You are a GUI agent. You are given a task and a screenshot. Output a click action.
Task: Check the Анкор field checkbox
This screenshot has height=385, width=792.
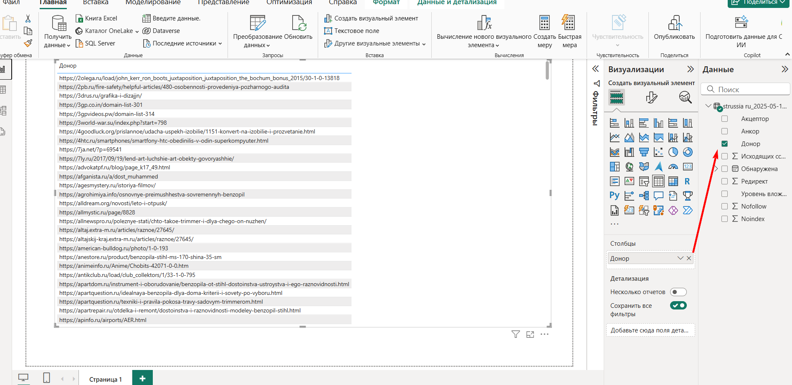[x=724, y=131]
